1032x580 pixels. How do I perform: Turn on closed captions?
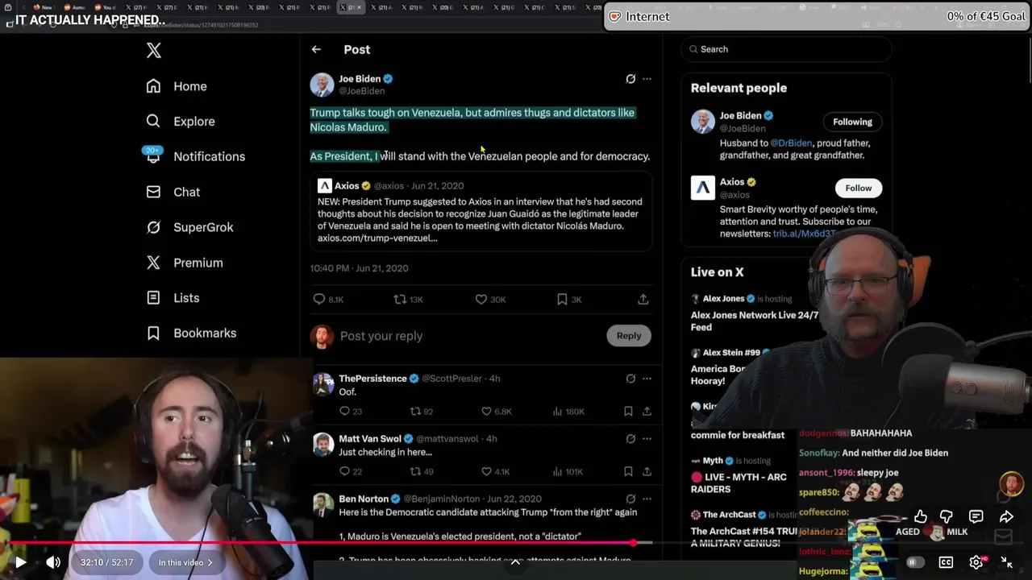click(946, 562)
